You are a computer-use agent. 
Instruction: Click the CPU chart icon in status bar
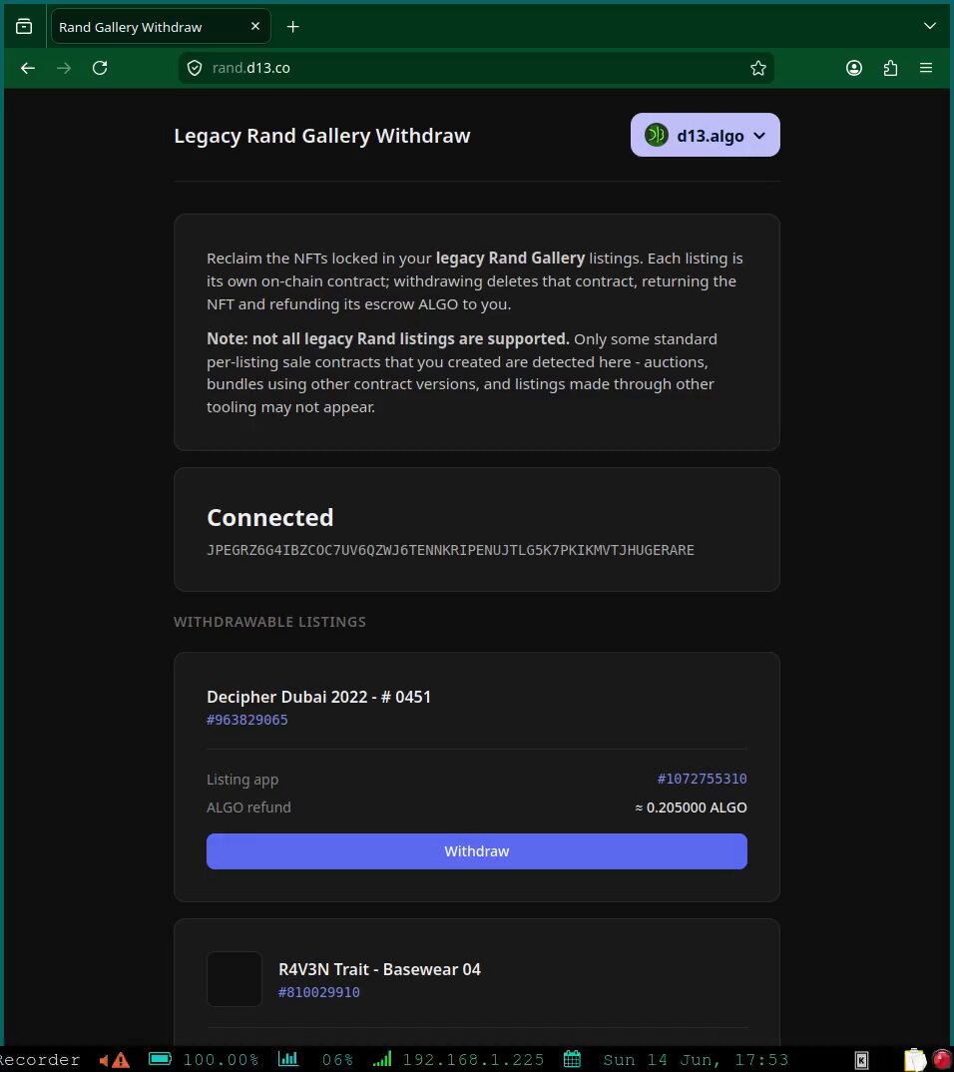pos(287,1059)
